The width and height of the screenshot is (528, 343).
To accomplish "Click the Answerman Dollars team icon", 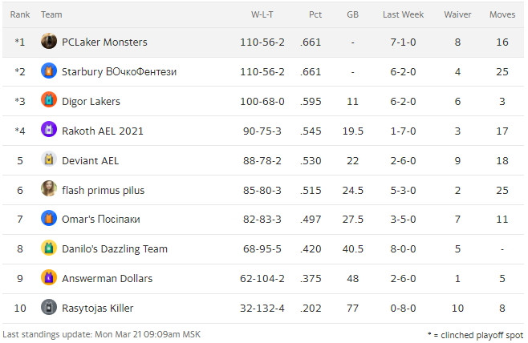I will coord(49,278).
